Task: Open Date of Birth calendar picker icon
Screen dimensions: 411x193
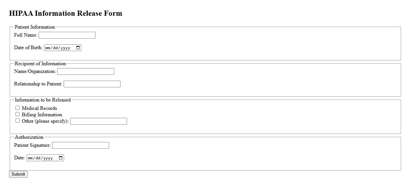Action: [78, 48]
